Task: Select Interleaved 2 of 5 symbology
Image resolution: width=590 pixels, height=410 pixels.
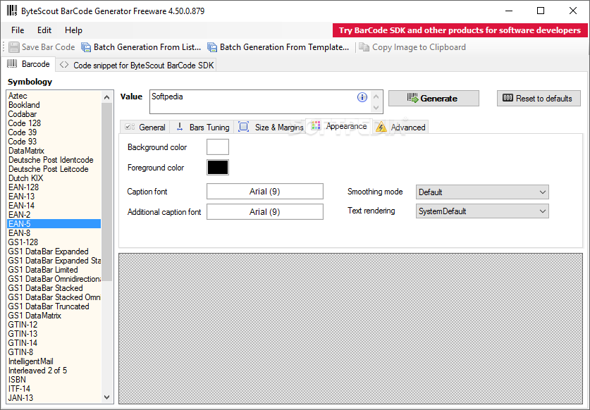Action: 54,370
